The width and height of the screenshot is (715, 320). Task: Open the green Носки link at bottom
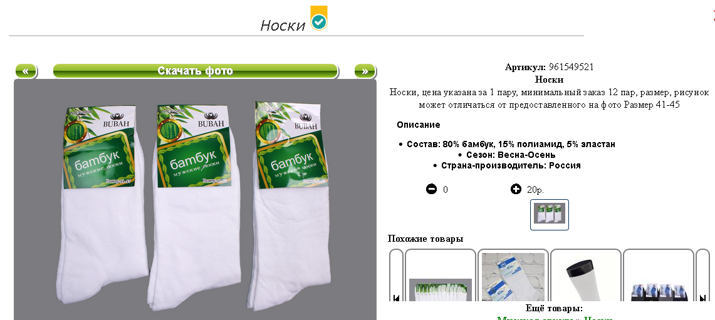click(598, 318)
